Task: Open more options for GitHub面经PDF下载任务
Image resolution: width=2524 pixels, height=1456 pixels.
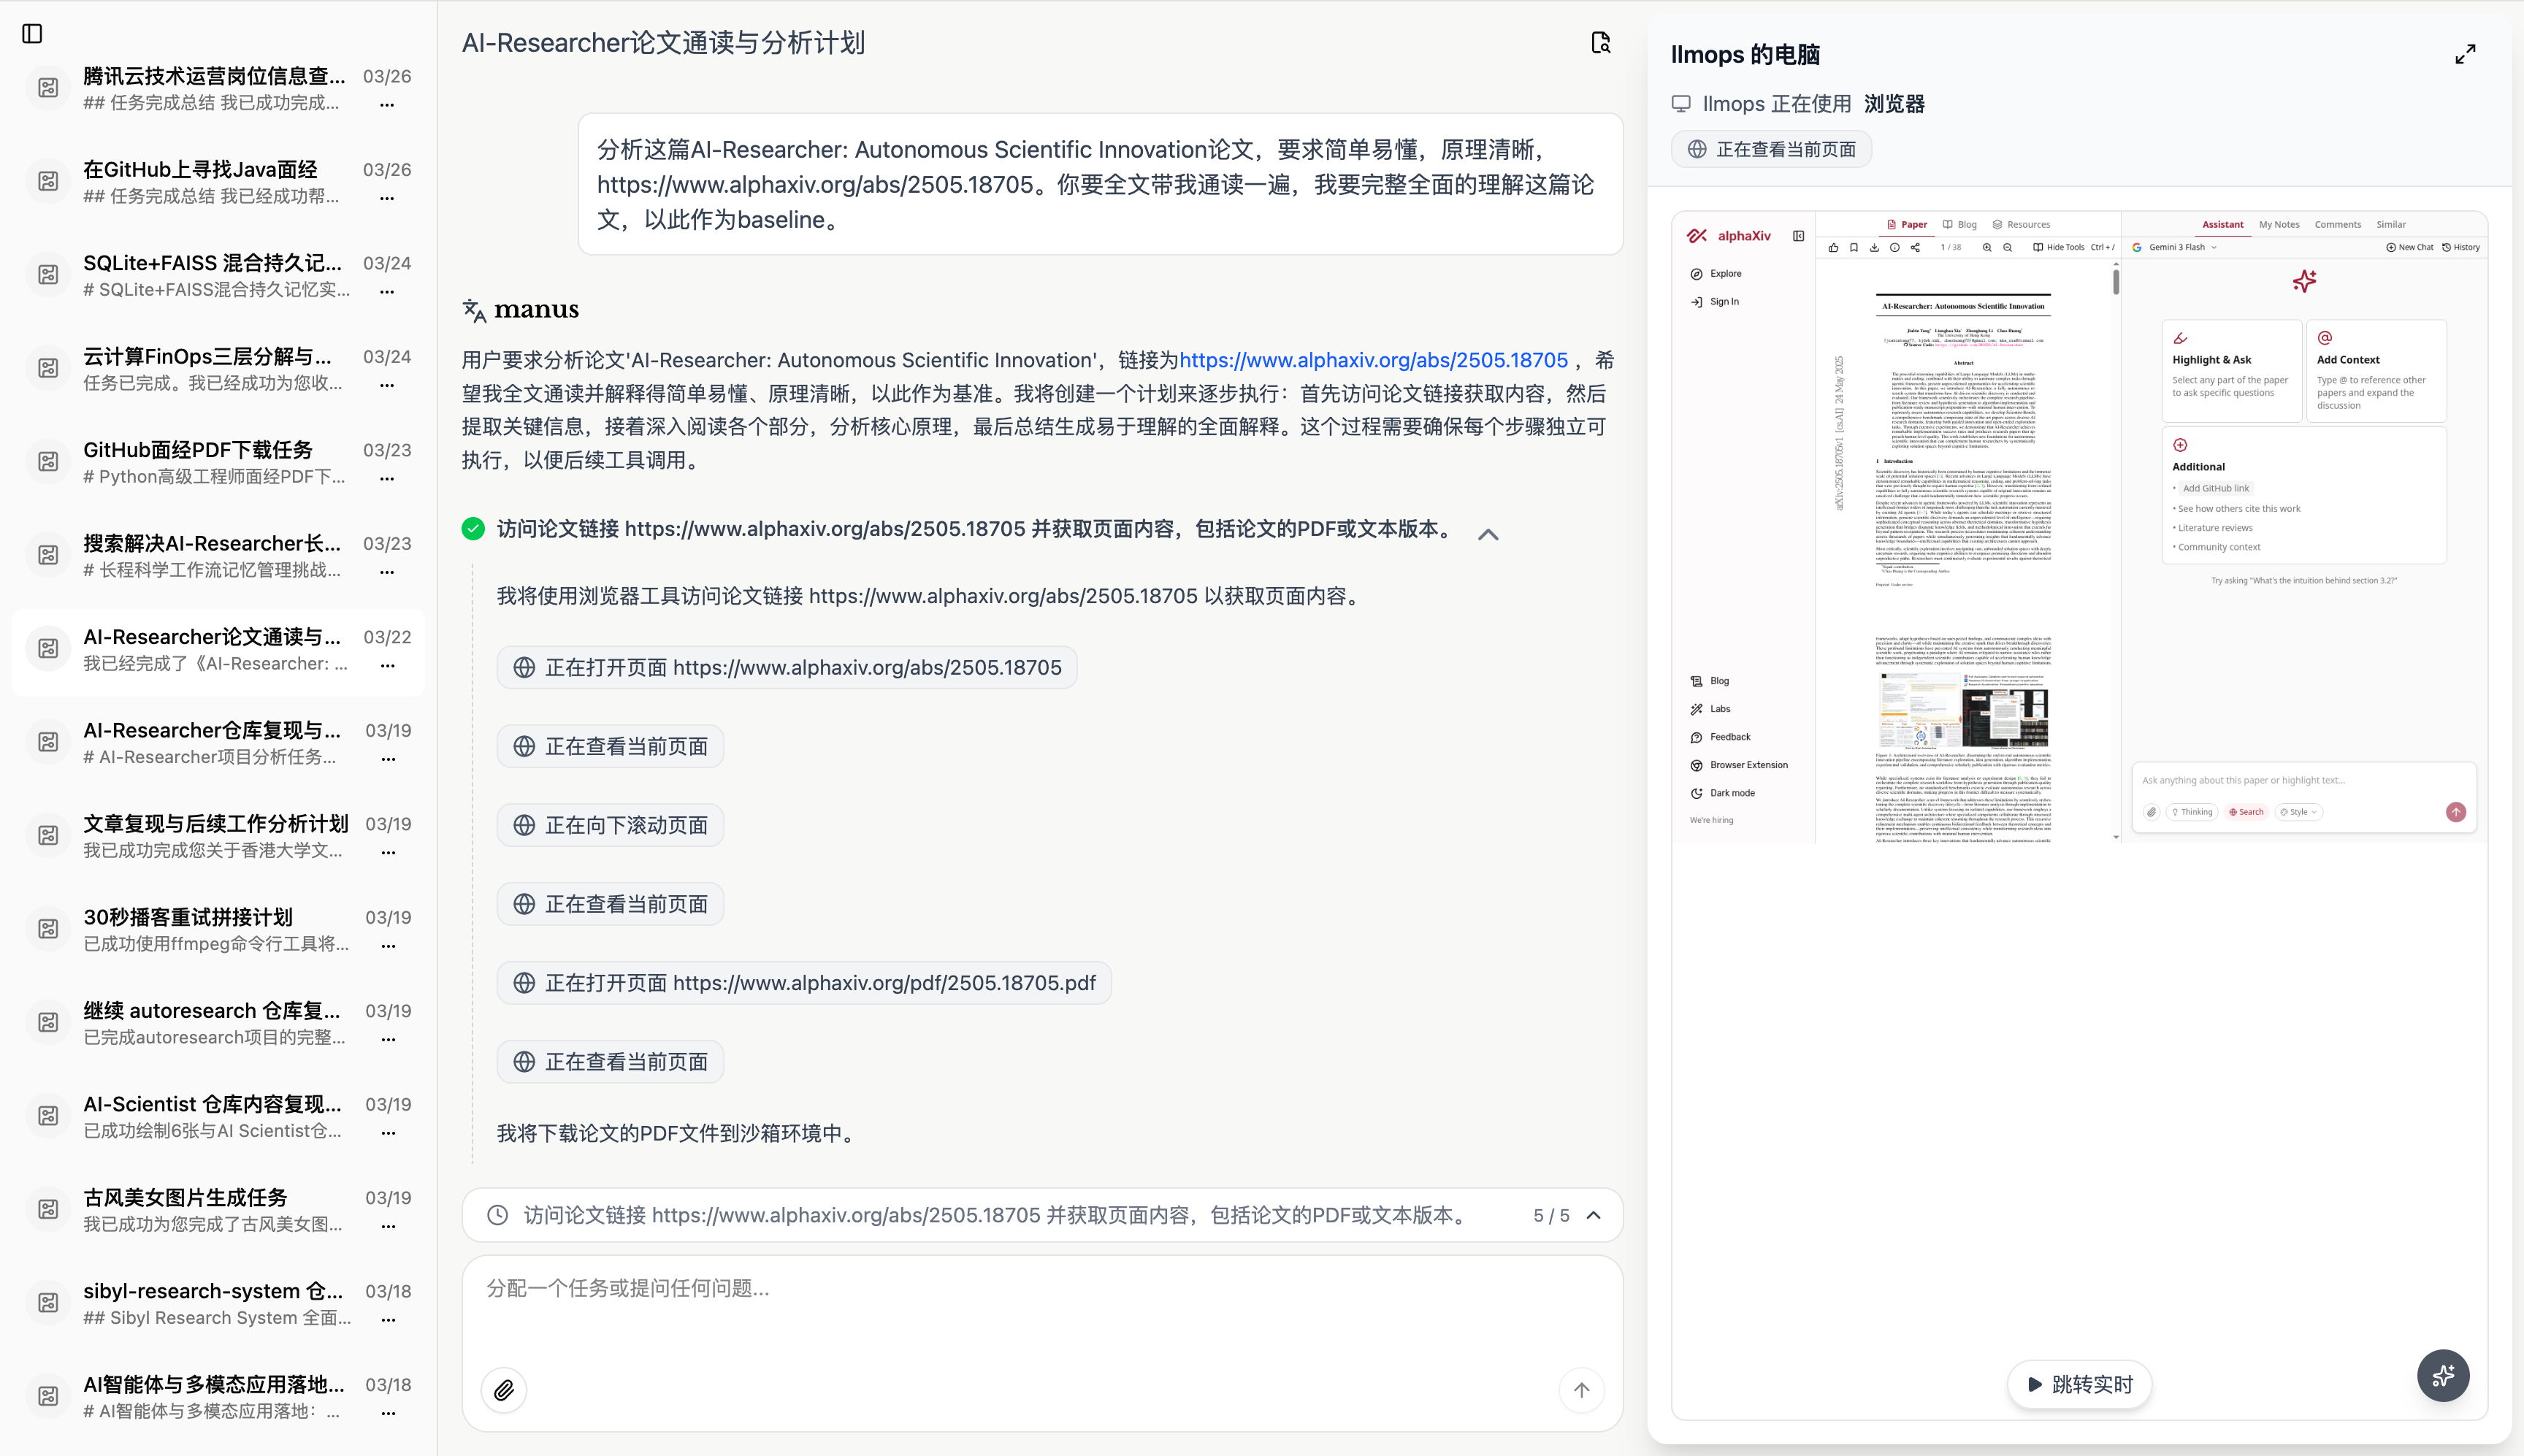Action: (x=387, y=479)
